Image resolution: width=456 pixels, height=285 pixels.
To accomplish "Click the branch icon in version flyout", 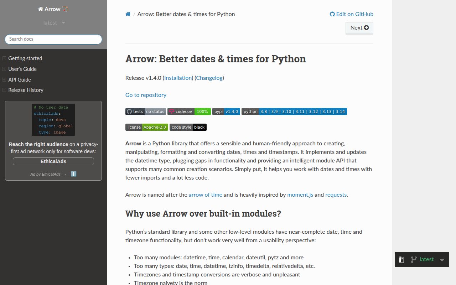I will [x=414, y=260].
